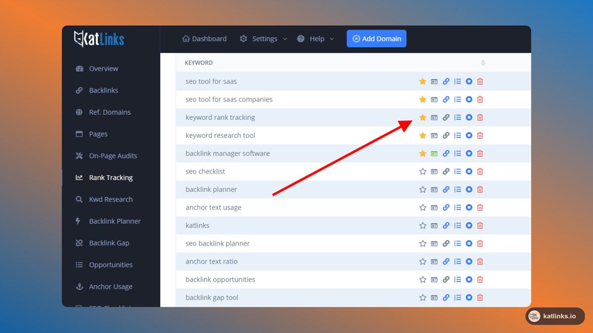Click stop-circle icon in 'seo checklist' row

pos(469,171)
